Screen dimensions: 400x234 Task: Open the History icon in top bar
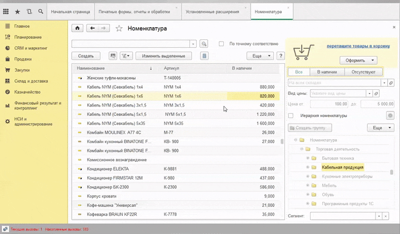pos(29,12)
